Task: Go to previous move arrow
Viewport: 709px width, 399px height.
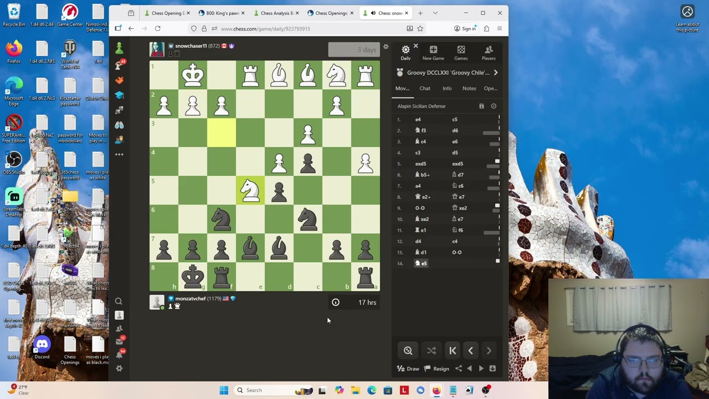Action: 471,350
